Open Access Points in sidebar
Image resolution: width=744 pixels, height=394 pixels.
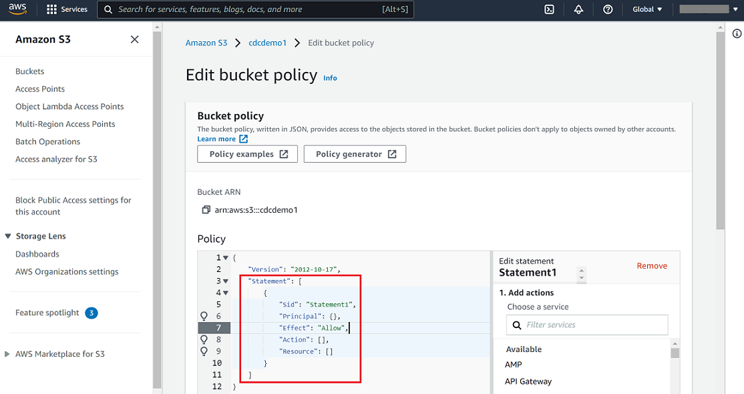click(40, 89)
